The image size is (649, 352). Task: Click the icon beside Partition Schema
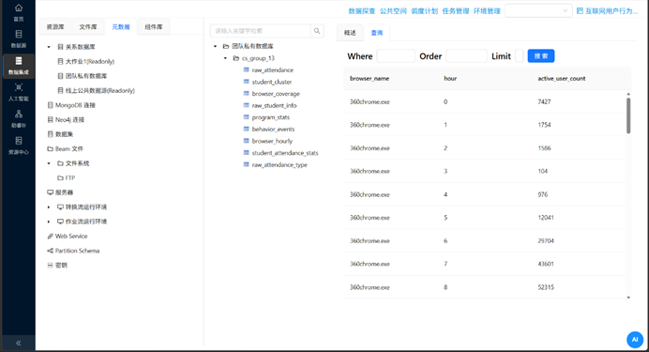50,251
